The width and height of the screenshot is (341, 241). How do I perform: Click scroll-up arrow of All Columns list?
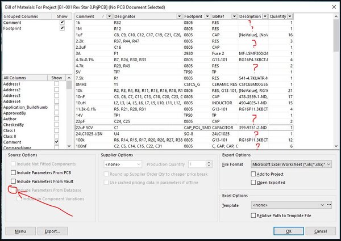[x=69, y=78]
